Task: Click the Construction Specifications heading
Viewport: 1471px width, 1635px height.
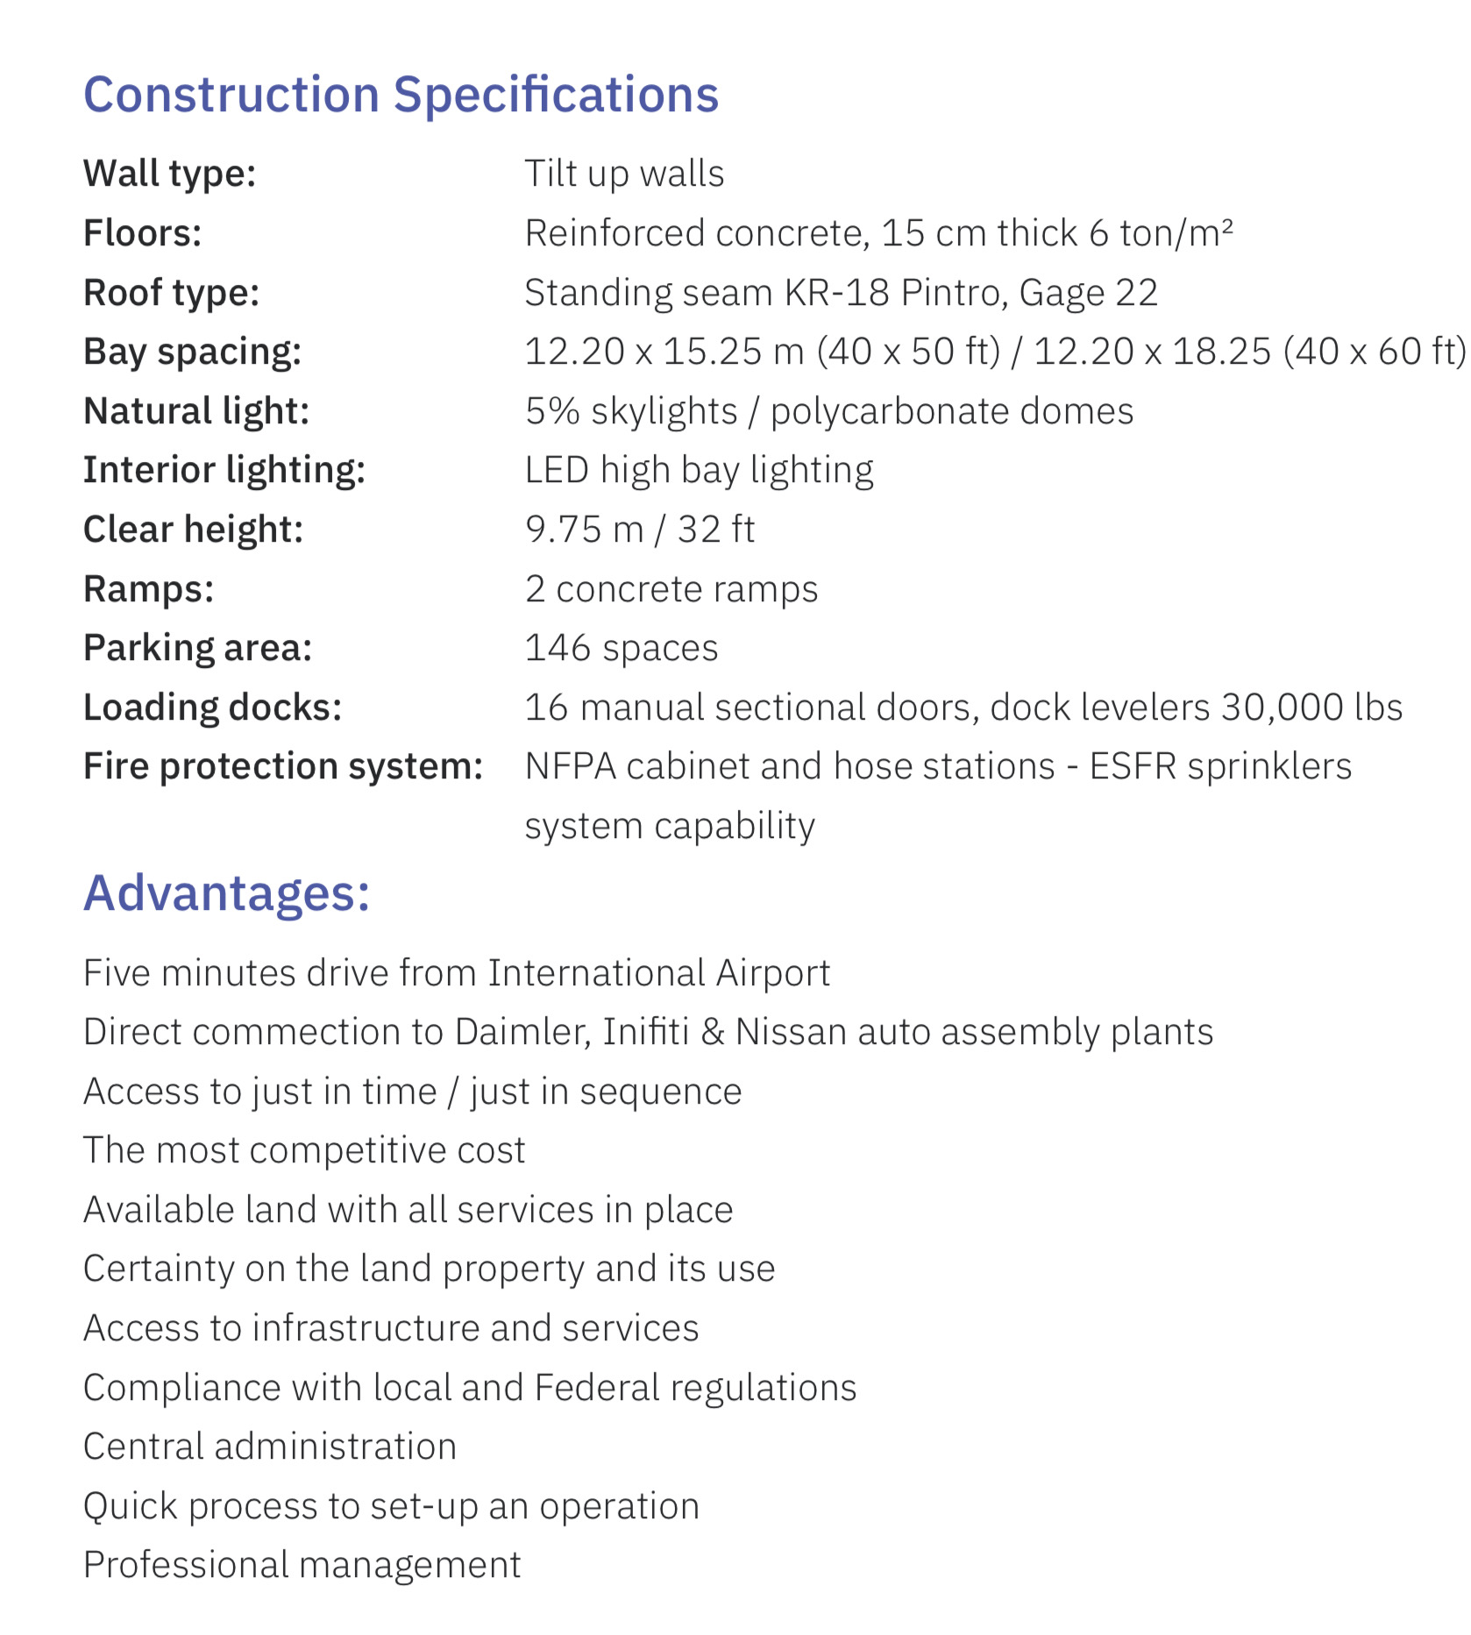Action: tap(401, 95)
